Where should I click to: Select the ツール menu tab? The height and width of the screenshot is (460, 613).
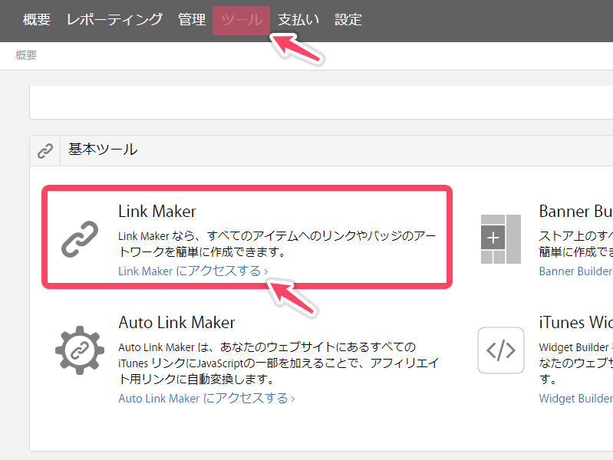point(241,21)
